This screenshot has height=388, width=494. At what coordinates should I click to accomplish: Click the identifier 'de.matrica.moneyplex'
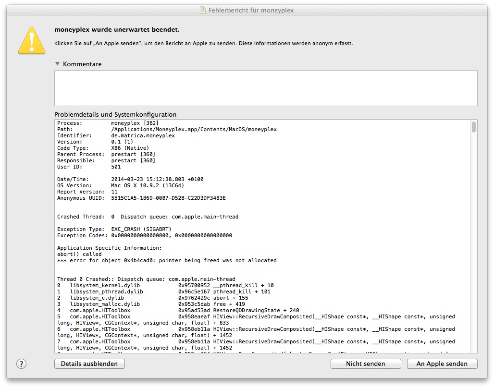[143, 136]
